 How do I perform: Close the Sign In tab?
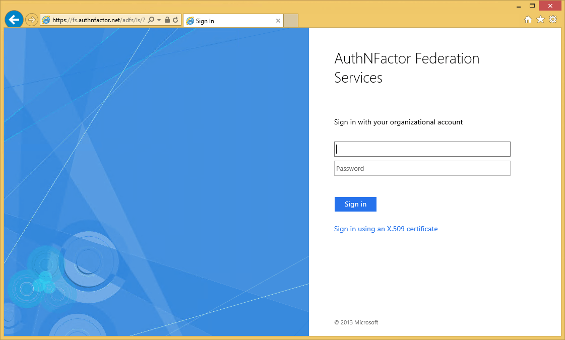point(278,21)
